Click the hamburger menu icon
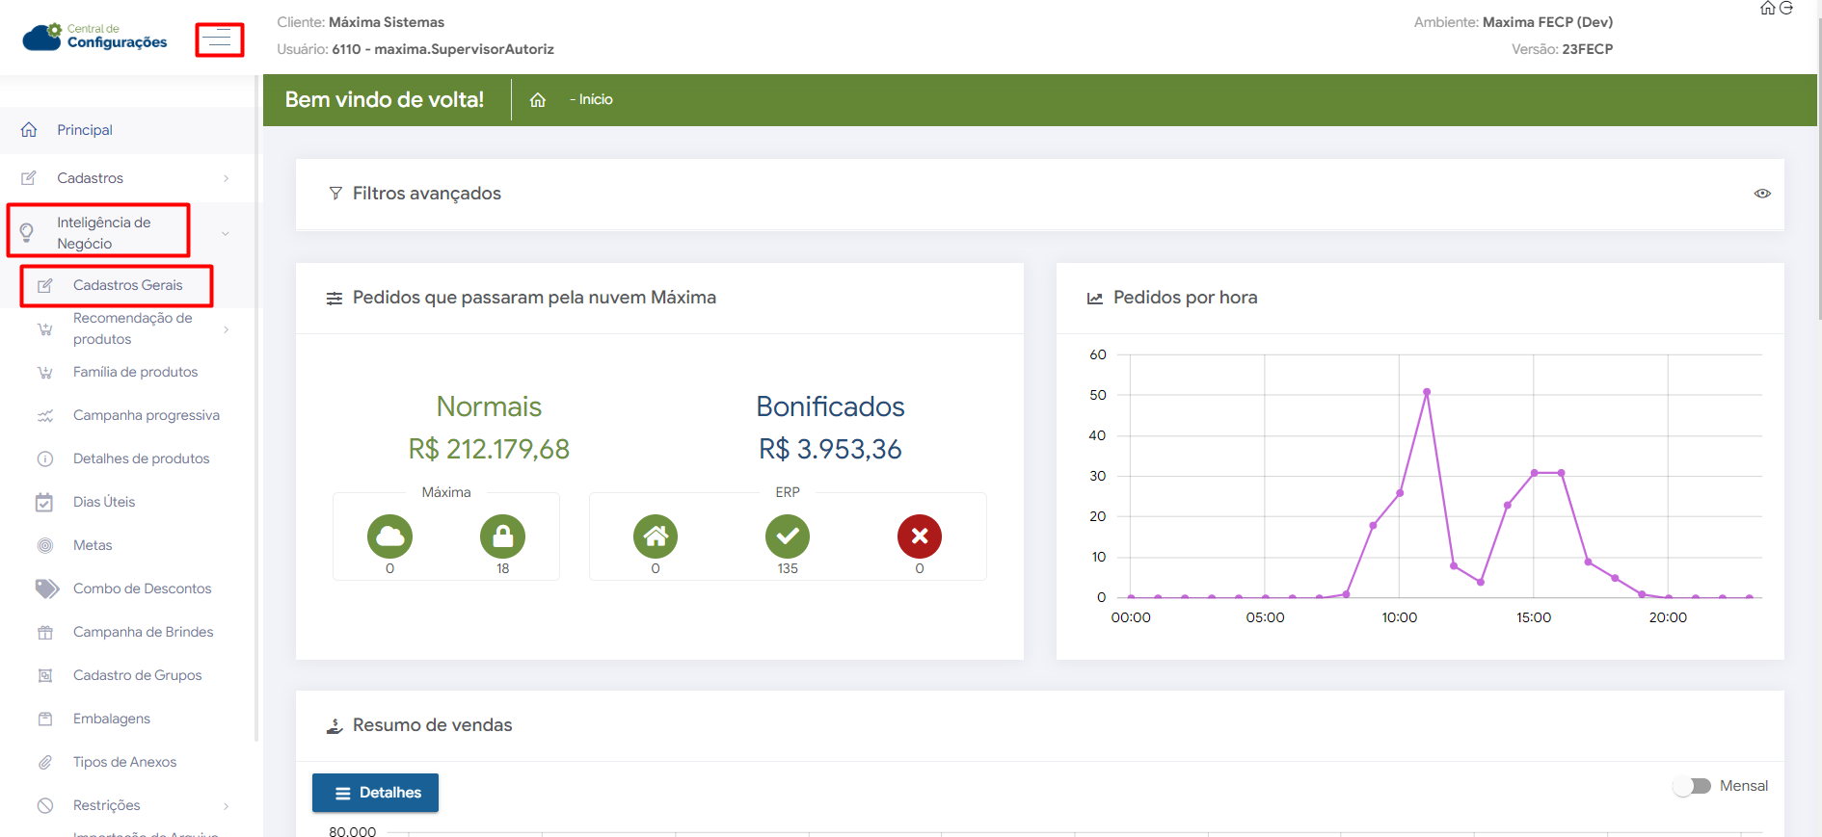Image resolution: width=1822 pixels, height=837 pixels. pyautogui.click(x=219, y=39)
